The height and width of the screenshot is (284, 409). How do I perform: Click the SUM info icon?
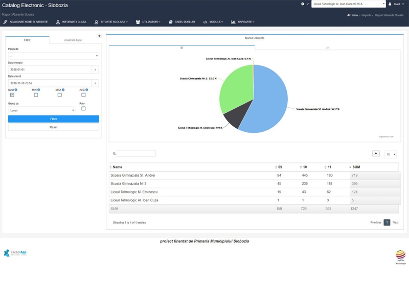click(15, 90)
